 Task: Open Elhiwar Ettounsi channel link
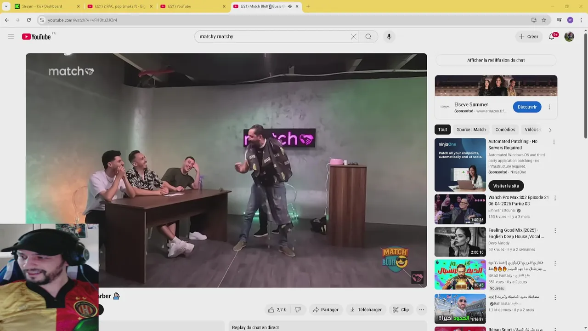click(502, 211)
